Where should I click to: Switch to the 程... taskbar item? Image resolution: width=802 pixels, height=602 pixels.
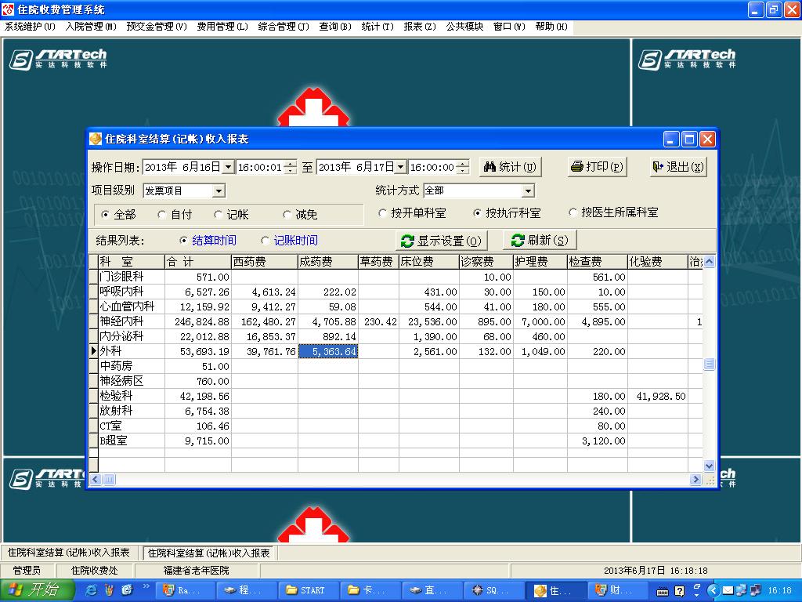247,590
